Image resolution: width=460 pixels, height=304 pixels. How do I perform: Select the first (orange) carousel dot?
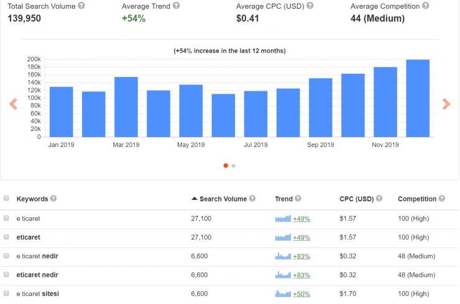pyautogui.click(x=226, y=166)
